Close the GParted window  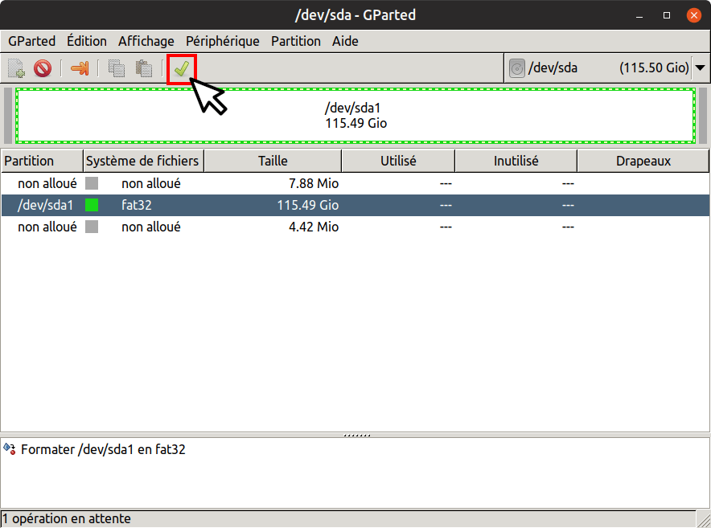[694, 15]
